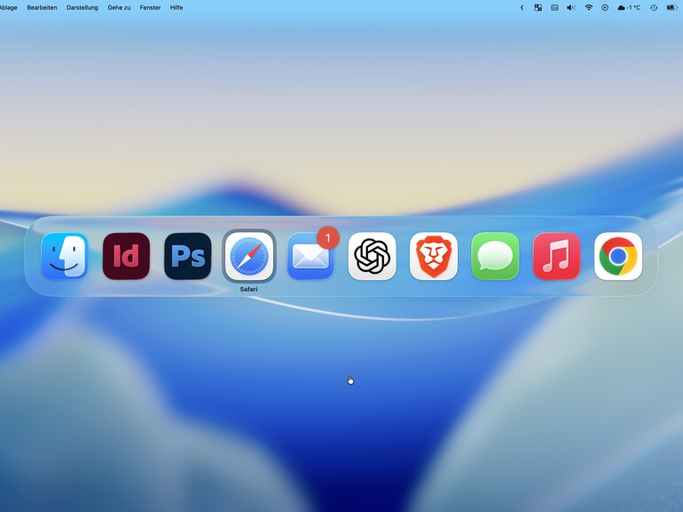Screen dimensions: 683x512
Task: Switch to the Mail app
Action: [x=310, y=256]
